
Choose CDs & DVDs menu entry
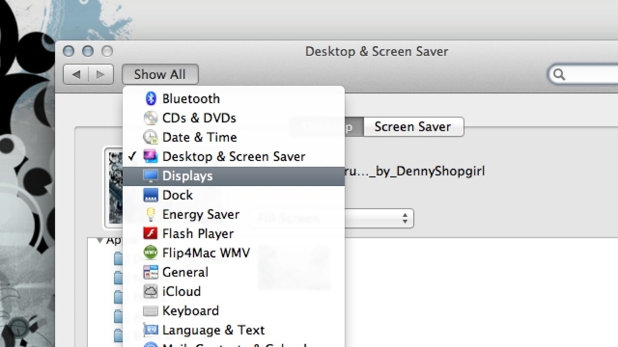(234, 118)
